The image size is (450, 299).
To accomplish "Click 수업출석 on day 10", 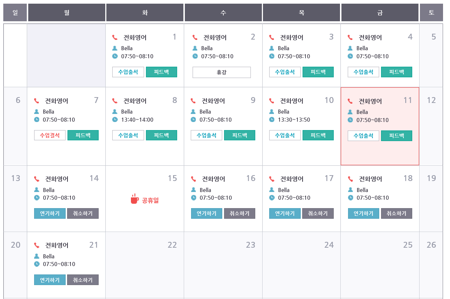I will [x=285, y=135].
